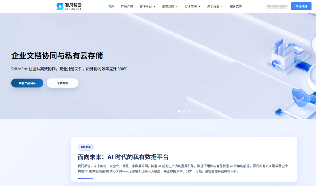The height and width of the screenshot is (186, 316).
Task: Select 首页 in the navigation bar
Action: click(x=111, y=6)
